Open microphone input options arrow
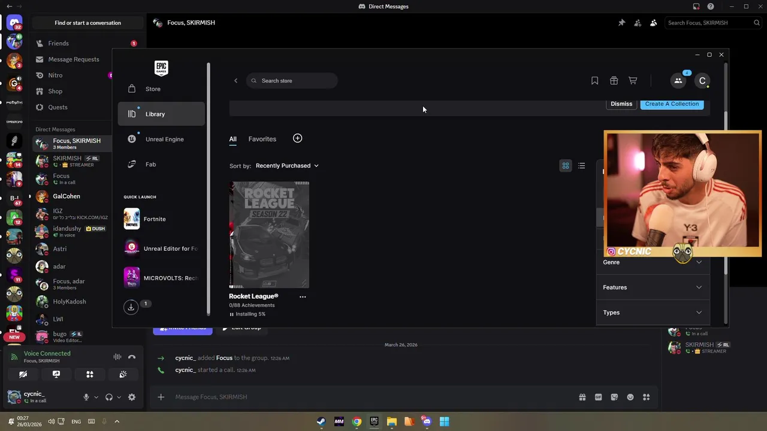Screen dimensions: 767x431 tap(96, 397)
